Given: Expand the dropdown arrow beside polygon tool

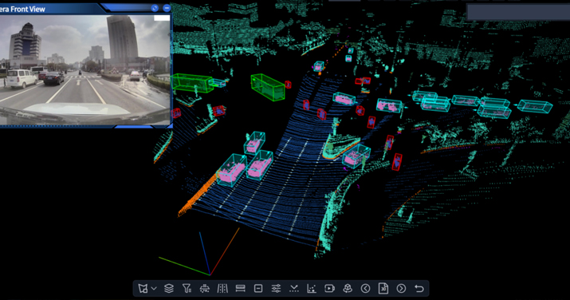Looking at the screenshot, I should point(154,288).
